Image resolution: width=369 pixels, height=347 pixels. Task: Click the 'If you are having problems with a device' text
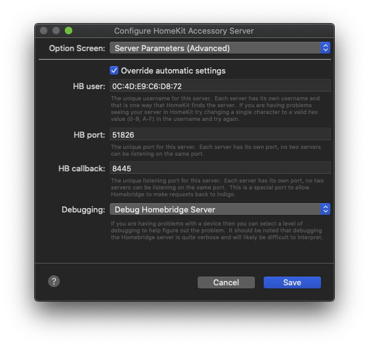pyautogui.click(x=217, y=231)
